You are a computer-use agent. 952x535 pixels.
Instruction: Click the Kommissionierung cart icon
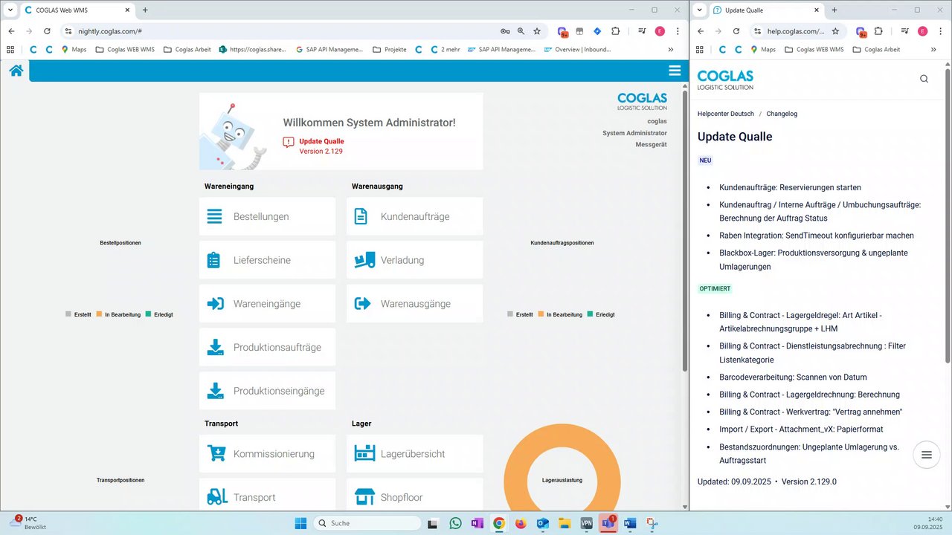[x=216, y=453]
